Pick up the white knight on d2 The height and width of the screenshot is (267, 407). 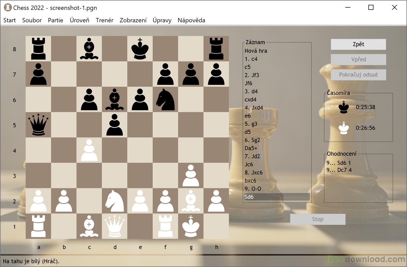pyautogui.click(x=115, y=201)
